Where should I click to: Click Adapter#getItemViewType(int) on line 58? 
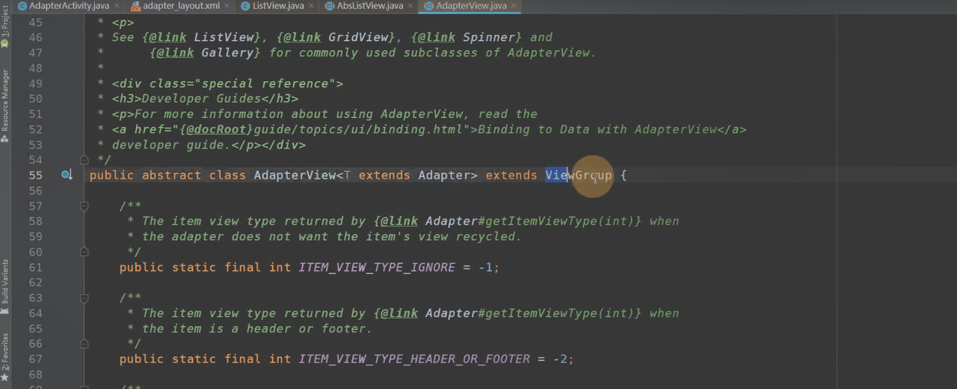[x=530, y=221]
